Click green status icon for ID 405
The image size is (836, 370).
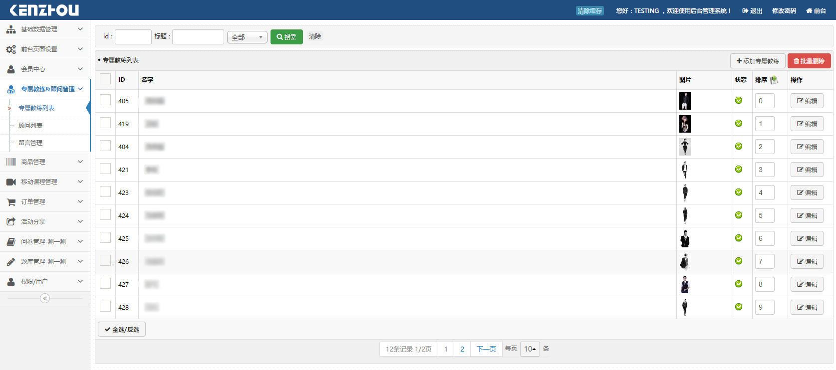pyautogui.click(x=739, y=101)
